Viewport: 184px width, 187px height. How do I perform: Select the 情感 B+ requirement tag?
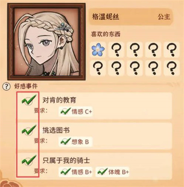pyautogui.click(x=76, y=172)
